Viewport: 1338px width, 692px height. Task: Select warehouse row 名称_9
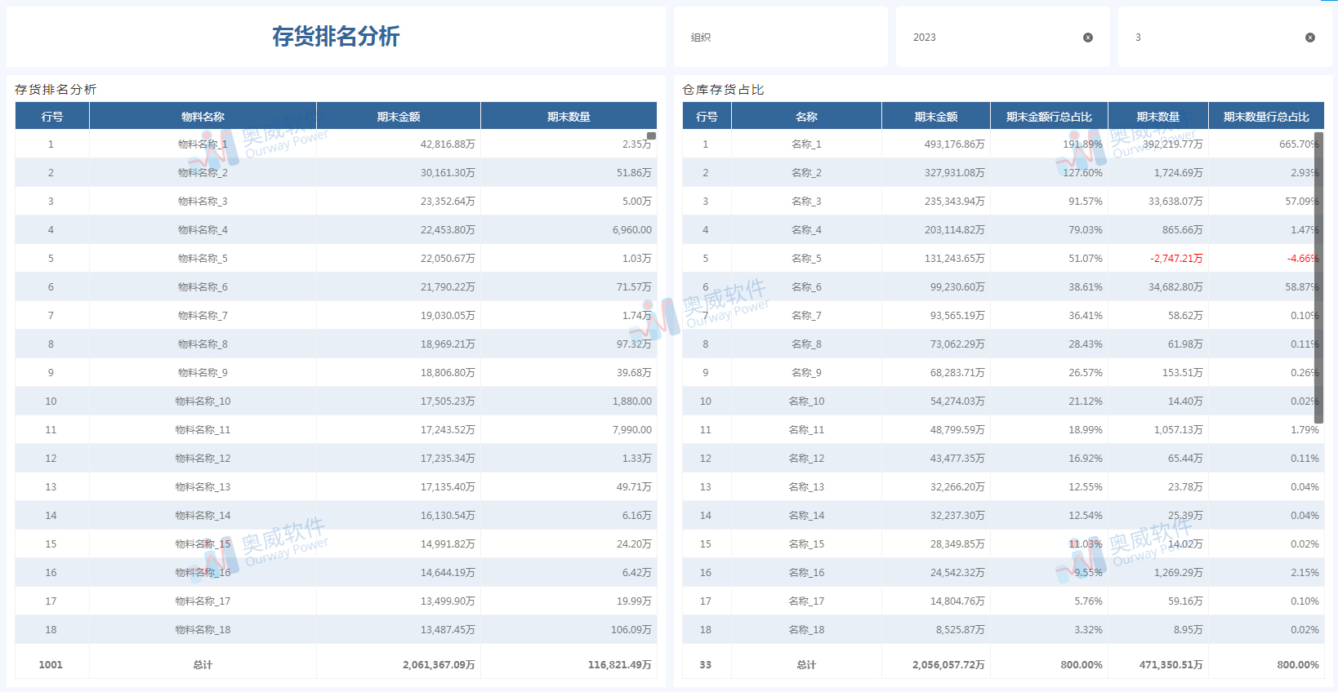[x=1003, y=373]
